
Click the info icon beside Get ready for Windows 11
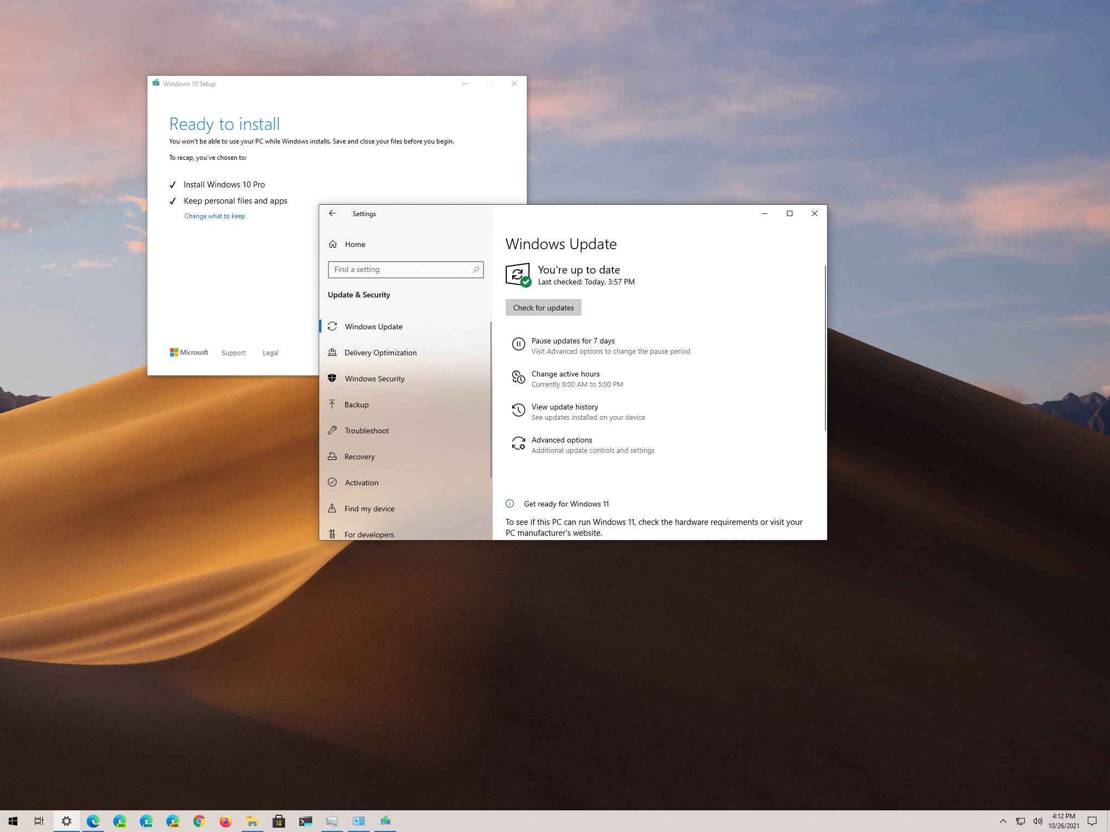[x=509, y=504]
